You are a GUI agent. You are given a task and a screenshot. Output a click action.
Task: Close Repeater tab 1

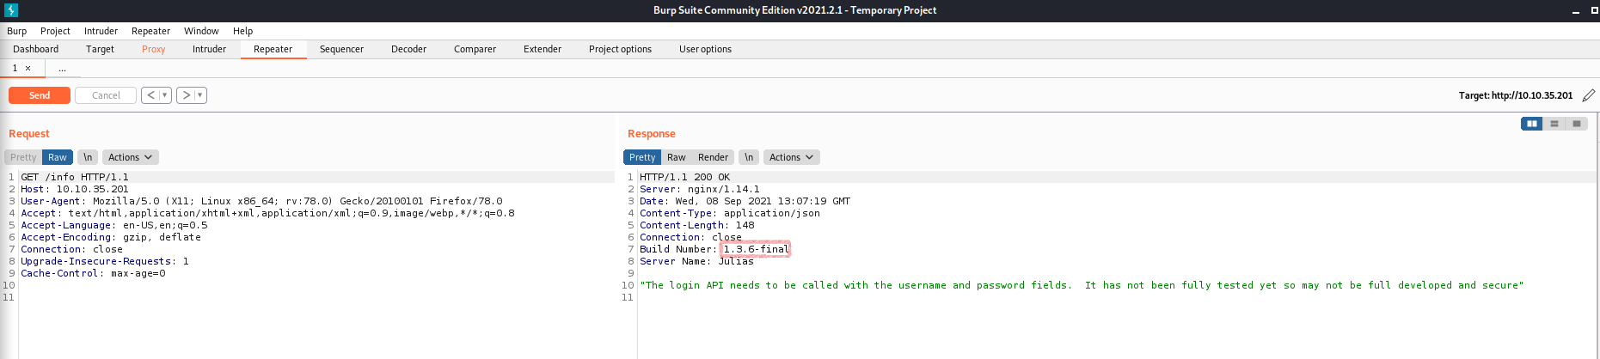tap(28, 68)
